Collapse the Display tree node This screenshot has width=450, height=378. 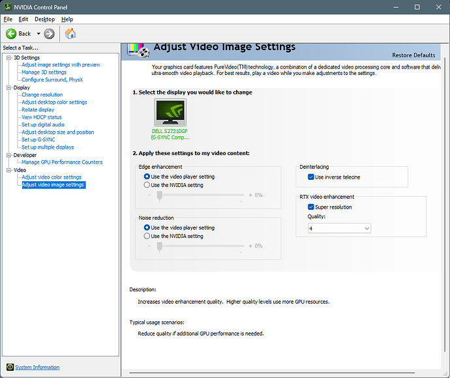(x=9, y=87)
